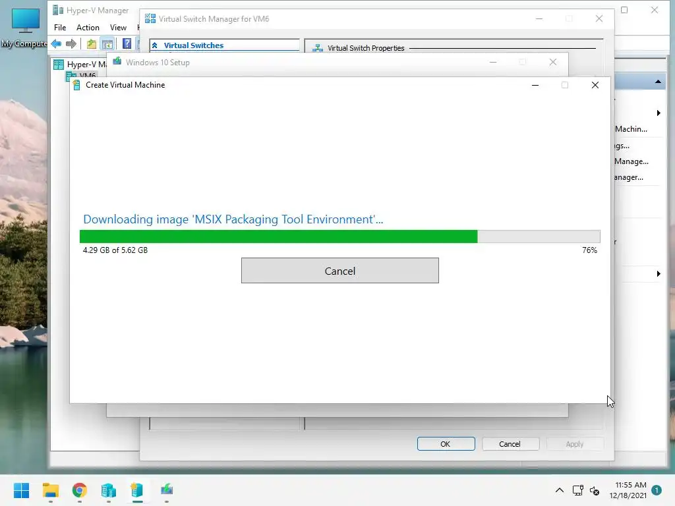Close the Virtual Switch Manager window
Screen dimensions: 675x506
599,18
